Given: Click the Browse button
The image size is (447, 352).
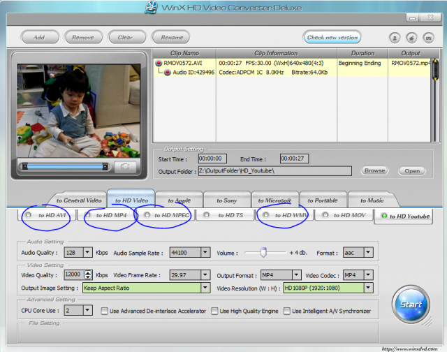Looking at the screenshot, I should 374,170.
